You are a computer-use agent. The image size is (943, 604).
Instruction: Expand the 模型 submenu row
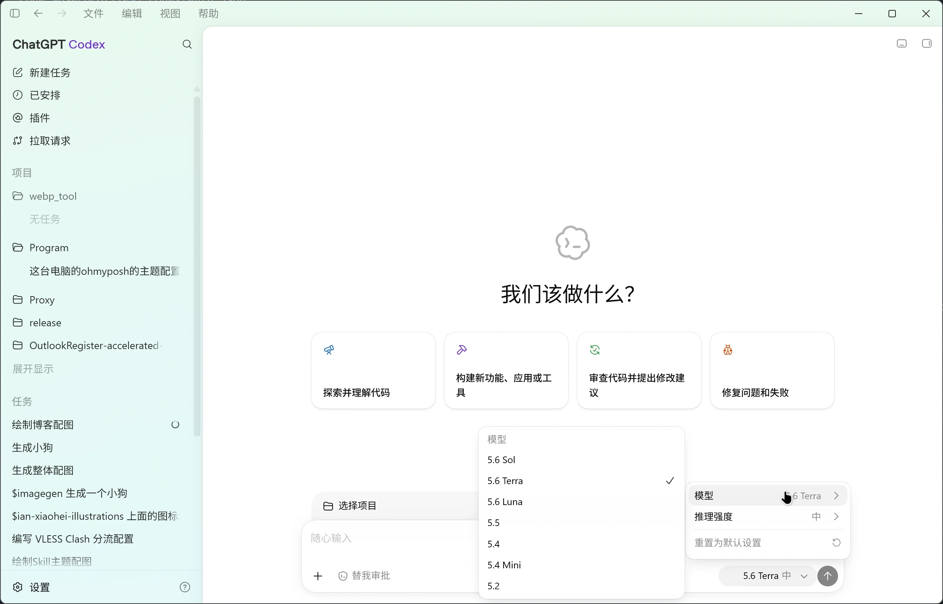768,496
